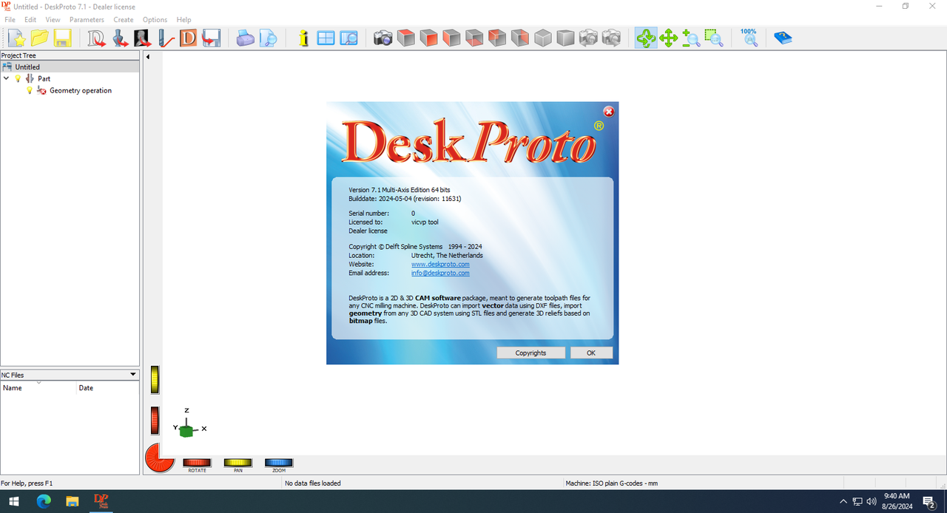
Task: Load bitmap file using the portrait icon
Action: (142, 38)
